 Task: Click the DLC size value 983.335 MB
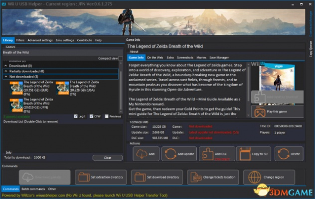(160, 138)
